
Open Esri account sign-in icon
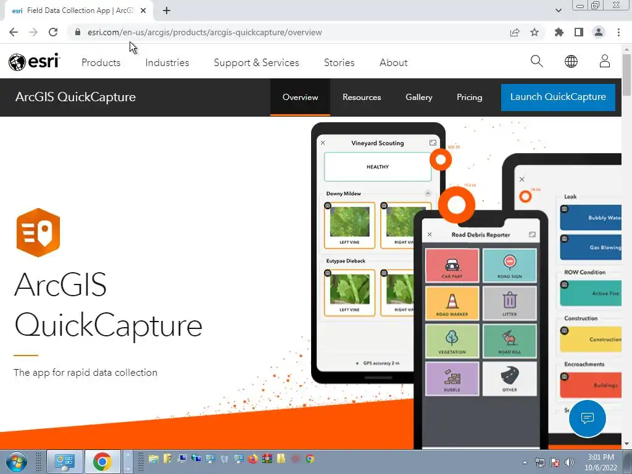[x=605, y=61]
